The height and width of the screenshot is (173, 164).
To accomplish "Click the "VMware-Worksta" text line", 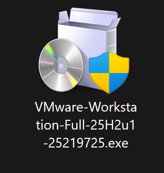I will 86,107.
